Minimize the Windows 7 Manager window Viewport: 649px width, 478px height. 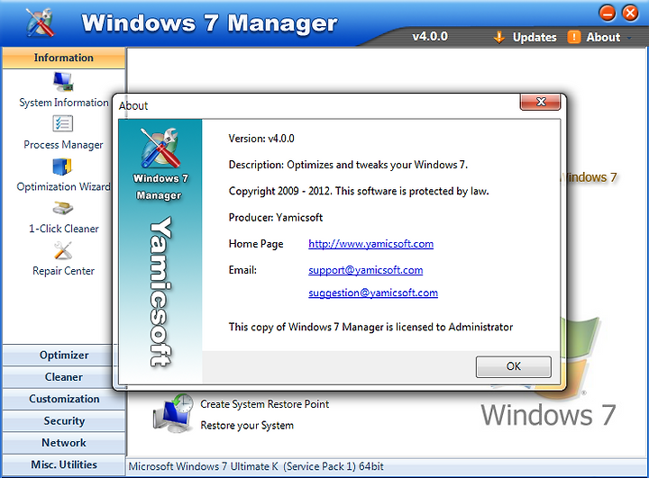coord(608,14)
